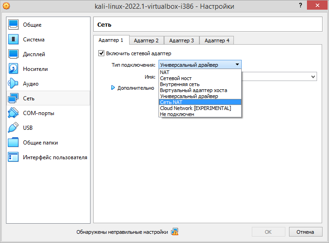The width and height of the screenshot is (329, 243).
Task: Select the Интерфейс пользователя icon
Action: click(13, 157)
